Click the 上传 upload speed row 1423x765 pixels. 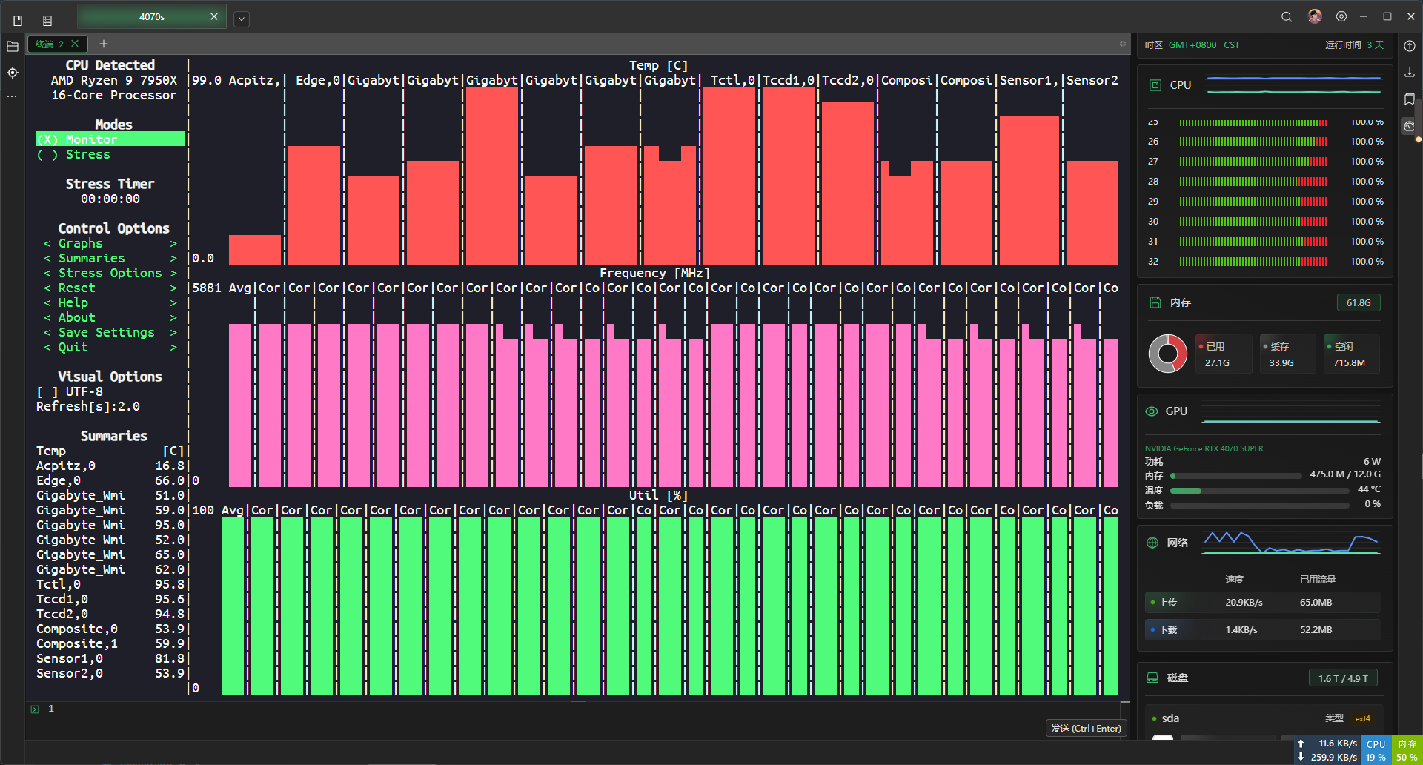tap(1263, 603)
